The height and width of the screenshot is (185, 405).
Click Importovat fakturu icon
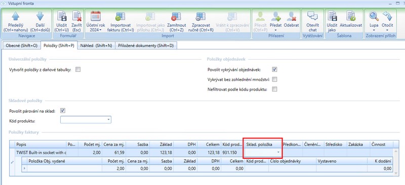120,16
